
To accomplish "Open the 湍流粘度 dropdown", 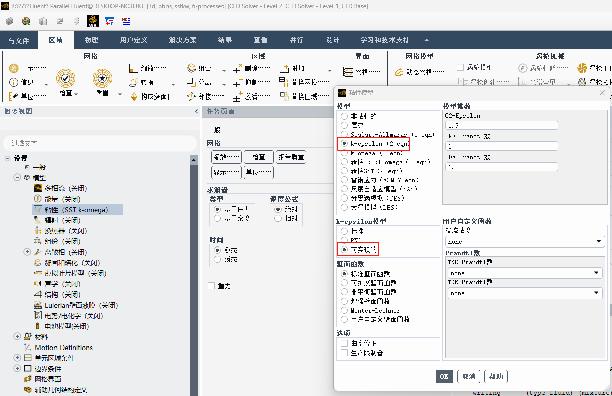I will pos(524,242).
